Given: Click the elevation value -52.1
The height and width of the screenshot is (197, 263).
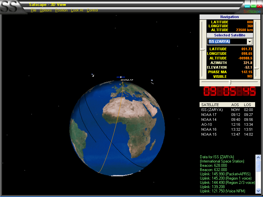Looking at the screenshot, I should (248, 67).
